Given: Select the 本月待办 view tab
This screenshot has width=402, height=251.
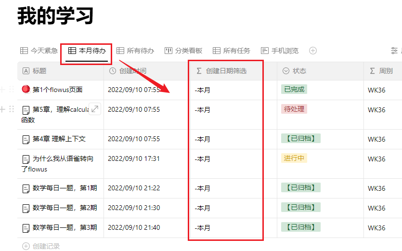Looking at the screenshot, I should [87, 51].
